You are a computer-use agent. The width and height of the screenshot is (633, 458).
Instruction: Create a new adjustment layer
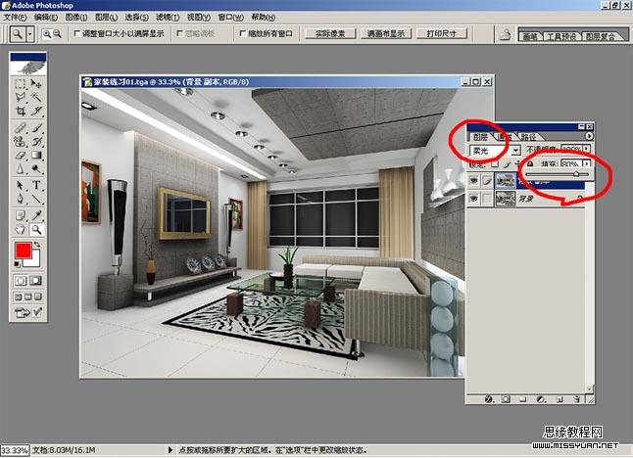pyautogui.click(x=541, y=399)
